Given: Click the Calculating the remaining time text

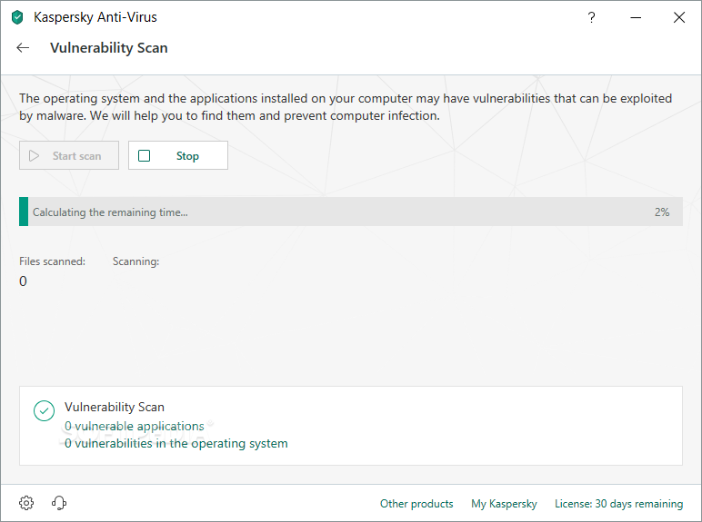Looking at the screenshot, I should (x=110, y=212).
